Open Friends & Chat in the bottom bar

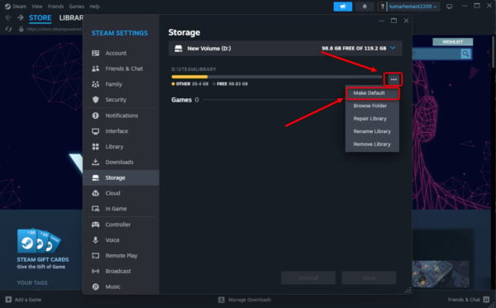tap(468, 300)
